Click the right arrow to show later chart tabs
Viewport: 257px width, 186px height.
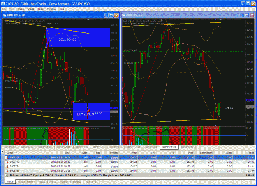(x=254, y=147)
